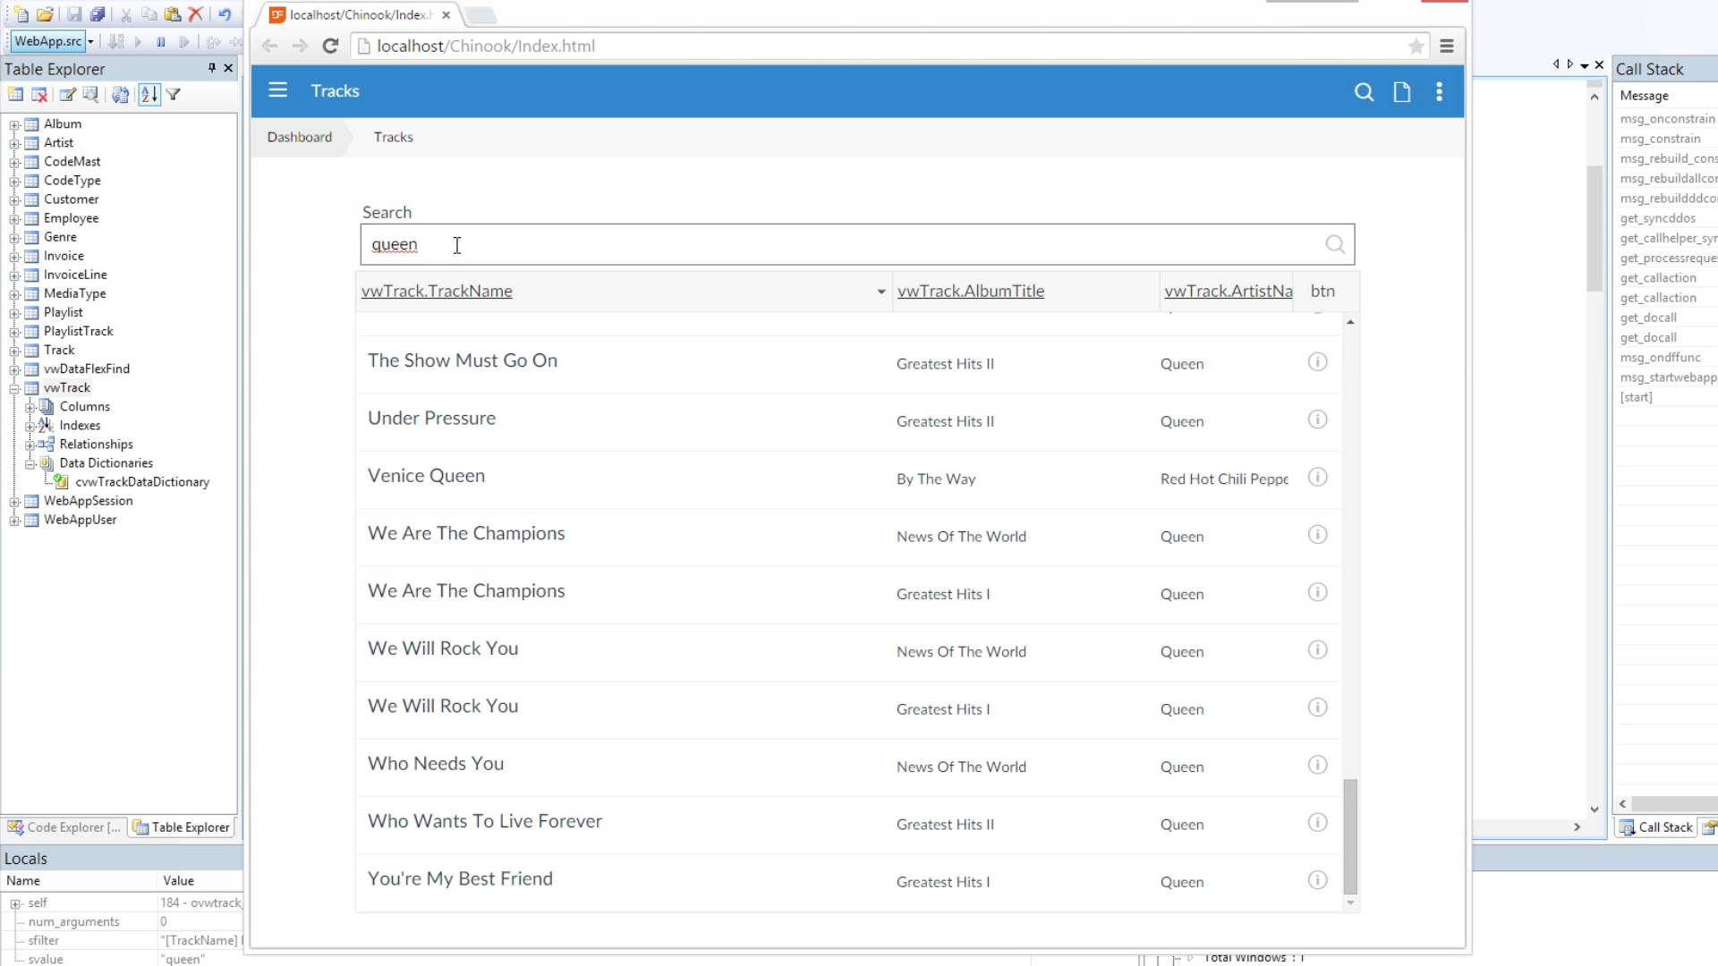The width and height of the screenshot is (1718, 966).
Task: Pin the Table Explorer panel
Action: click(212, 68)
